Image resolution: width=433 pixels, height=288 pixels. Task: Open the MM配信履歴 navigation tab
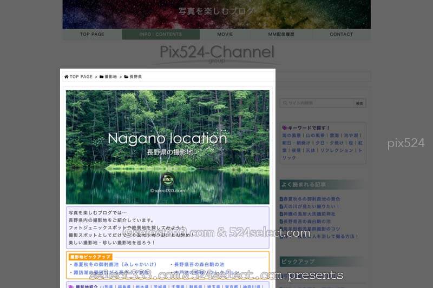[281, 35]
